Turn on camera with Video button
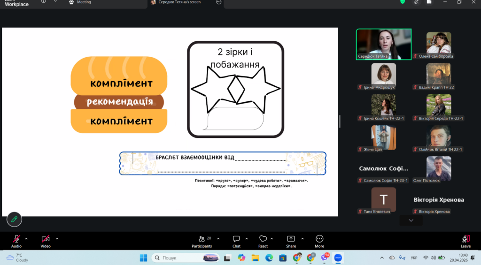Screen dimensions: 481x265 click(46, 239)
